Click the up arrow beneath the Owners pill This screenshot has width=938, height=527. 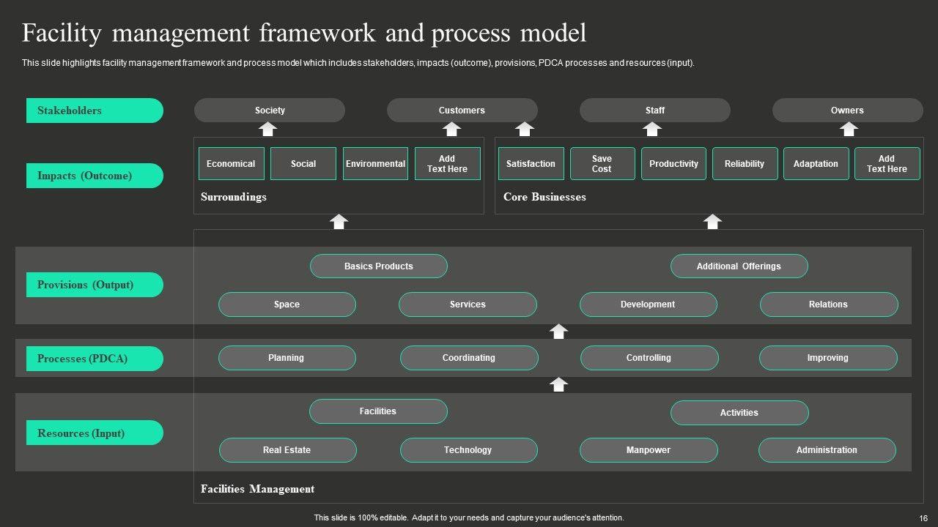[849, 130]
